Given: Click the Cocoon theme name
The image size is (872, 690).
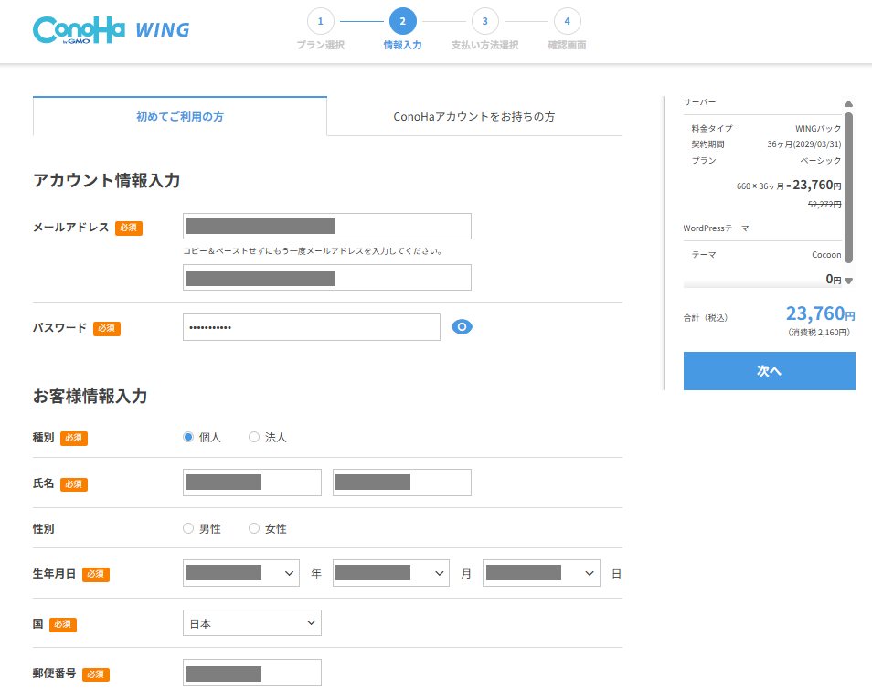Looking at the screenshot, I should pos(826,254).
